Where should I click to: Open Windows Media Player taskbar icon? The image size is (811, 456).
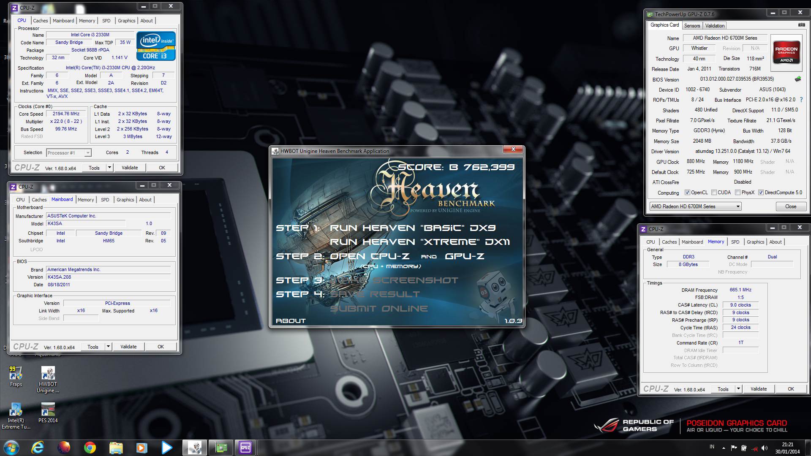pos(142,447)
